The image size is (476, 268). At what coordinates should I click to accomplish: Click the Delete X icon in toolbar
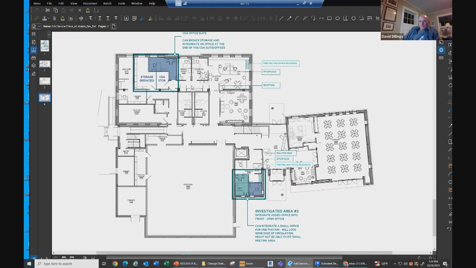click(80, 10)
